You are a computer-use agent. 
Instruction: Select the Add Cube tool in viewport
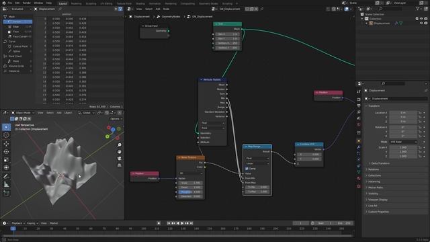(6, 194)
